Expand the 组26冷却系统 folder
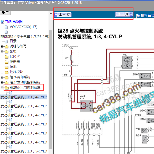The image size is (154, 154). tap(2, 77)
